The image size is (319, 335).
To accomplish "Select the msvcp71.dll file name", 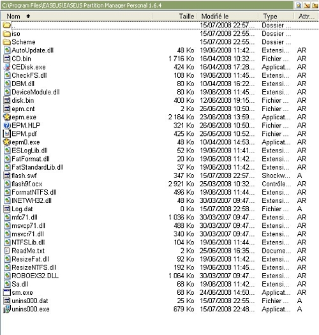I will 29,226.
